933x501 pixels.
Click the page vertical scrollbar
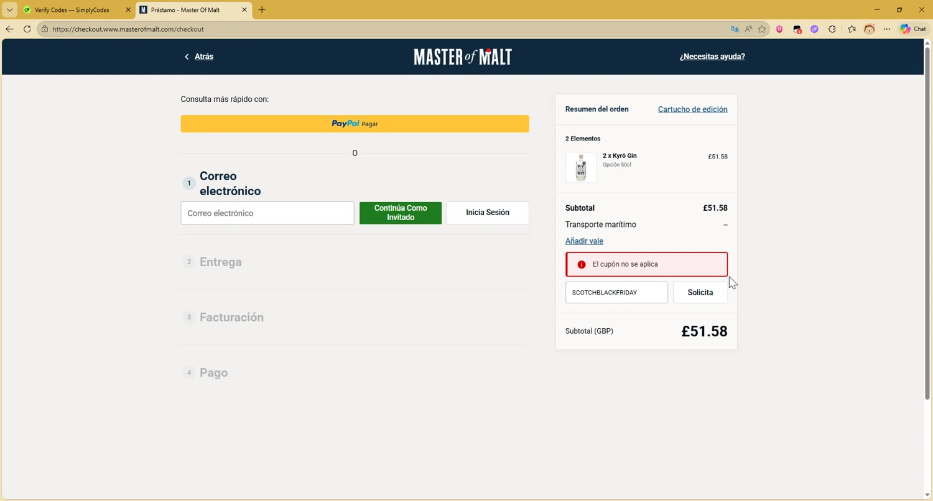click(927, 224)
